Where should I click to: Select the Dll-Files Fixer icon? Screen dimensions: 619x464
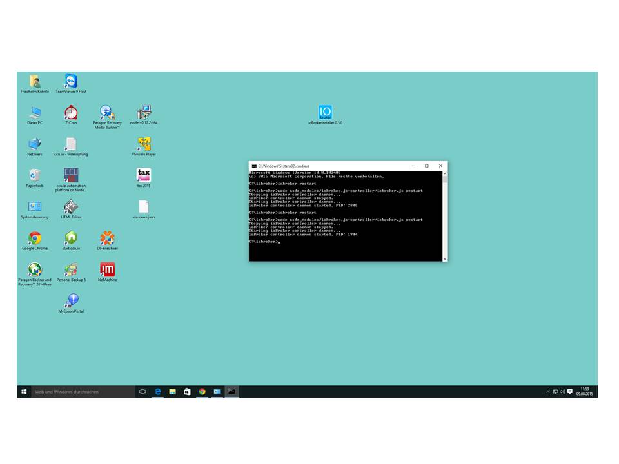click(107, 241)
